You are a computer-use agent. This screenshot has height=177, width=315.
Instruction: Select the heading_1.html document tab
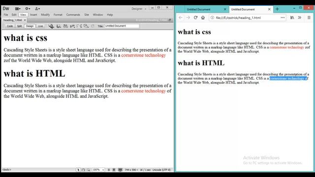coord(13,20)
